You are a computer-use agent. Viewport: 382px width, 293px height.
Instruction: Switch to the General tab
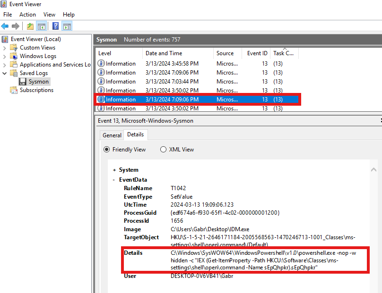click(x=112, y=135)
